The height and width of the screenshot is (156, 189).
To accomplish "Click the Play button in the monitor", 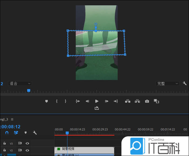I will coord(97,101).
